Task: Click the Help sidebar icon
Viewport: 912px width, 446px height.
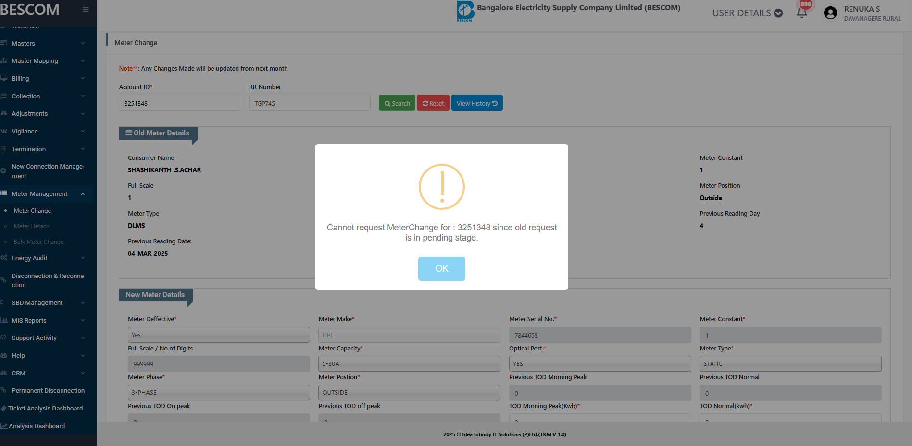Action: [x=3, y=355]
